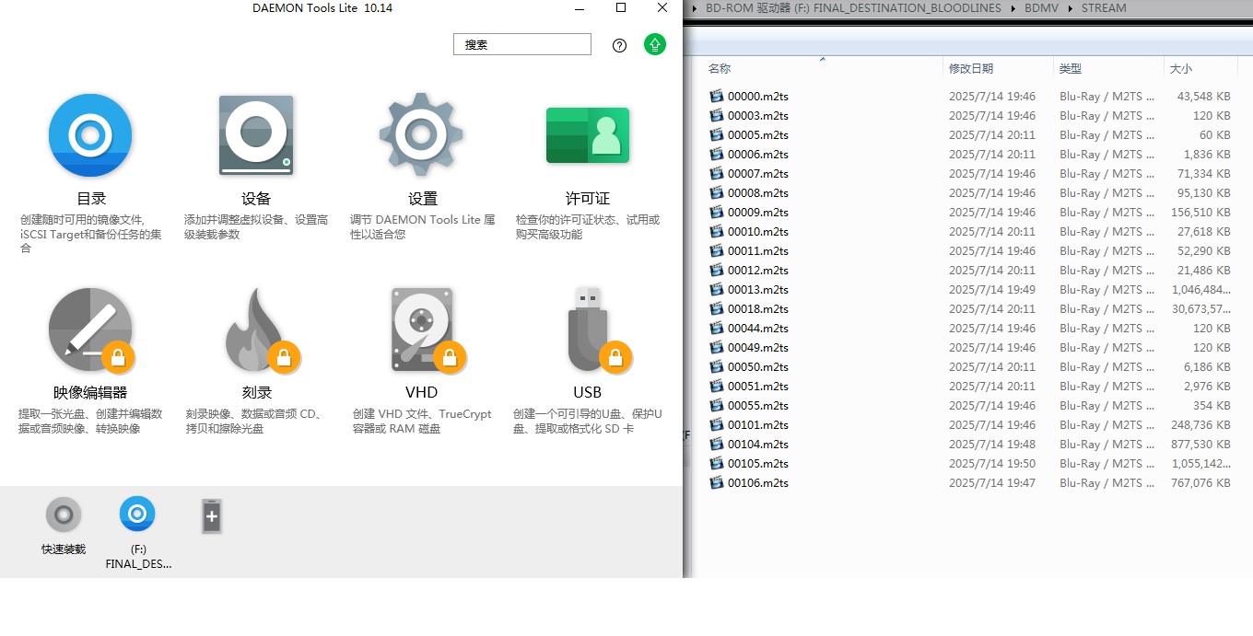
Task: Click STREAM in the address breadcrumb
Action: (x=1104, y=8)
